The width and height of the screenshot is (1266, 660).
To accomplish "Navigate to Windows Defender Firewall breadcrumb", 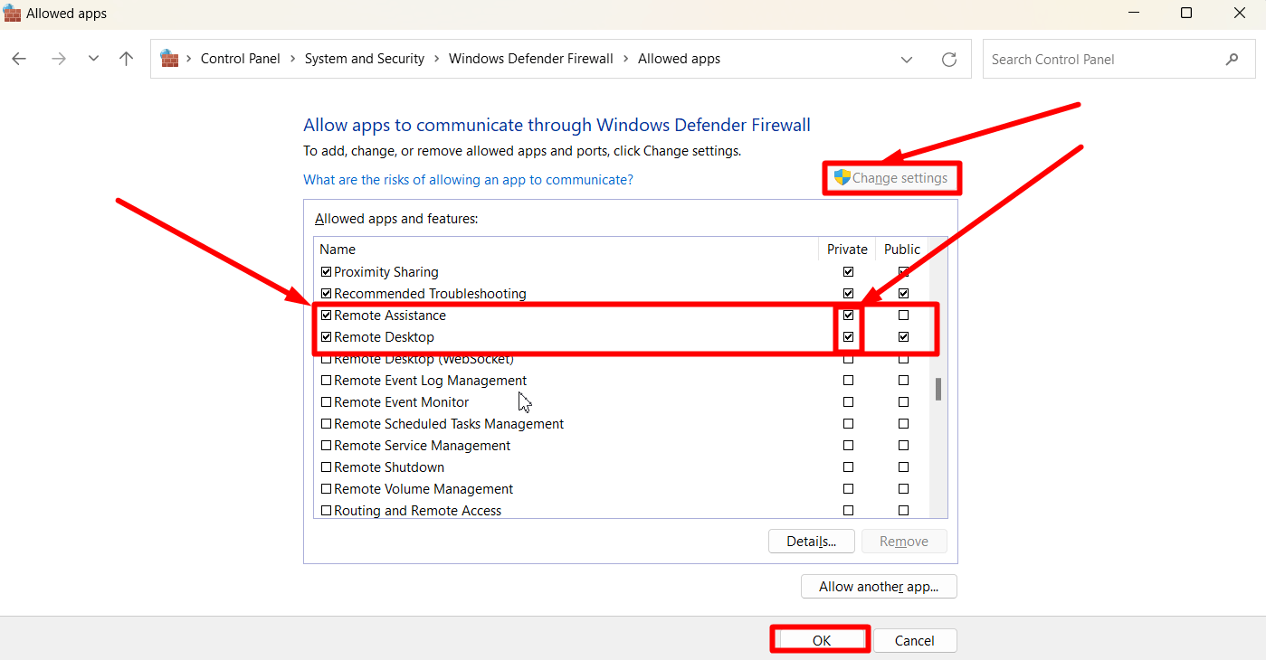I will point(530,58).
